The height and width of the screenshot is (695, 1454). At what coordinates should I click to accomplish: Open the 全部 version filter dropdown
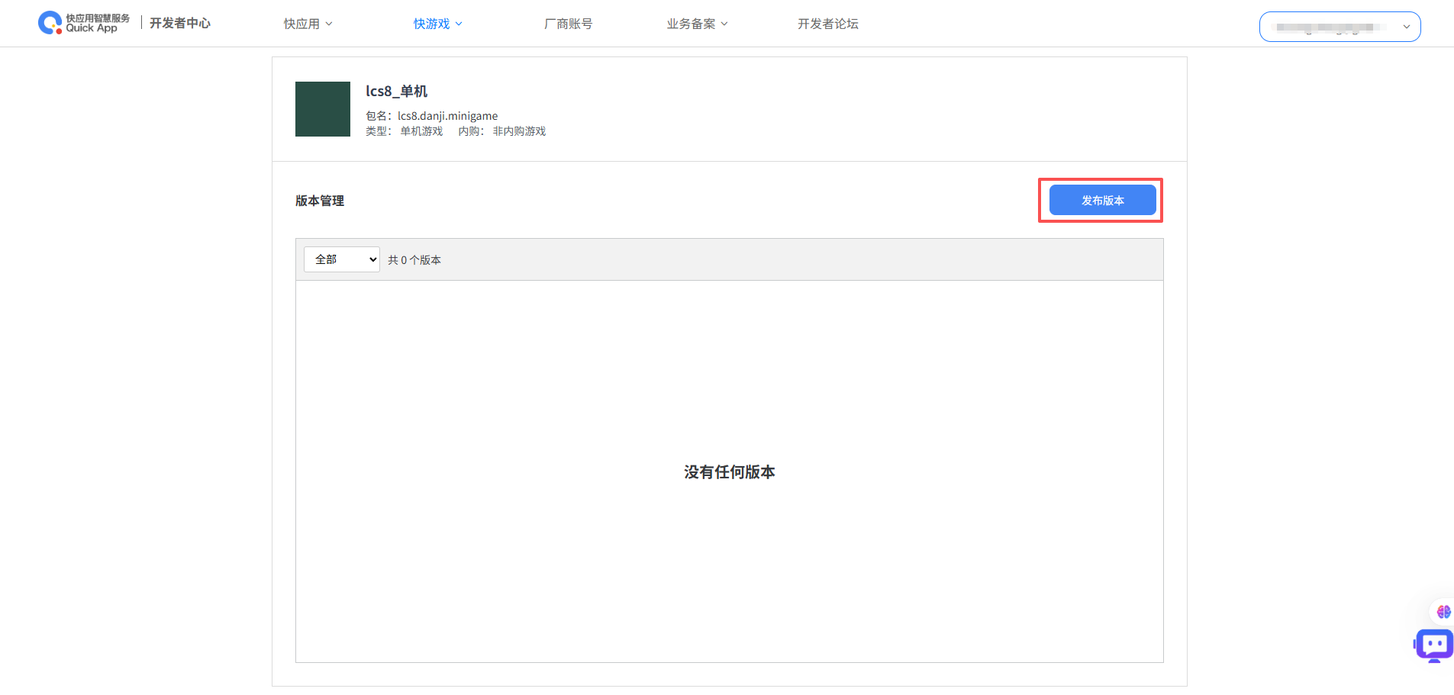342,259
